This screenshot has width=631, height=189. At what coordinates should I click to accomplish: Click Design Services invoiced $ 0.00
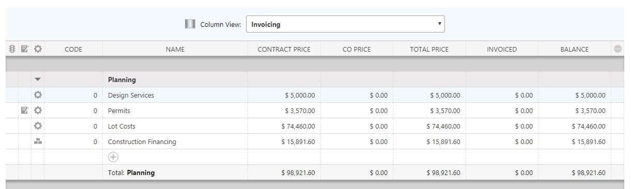524,96
